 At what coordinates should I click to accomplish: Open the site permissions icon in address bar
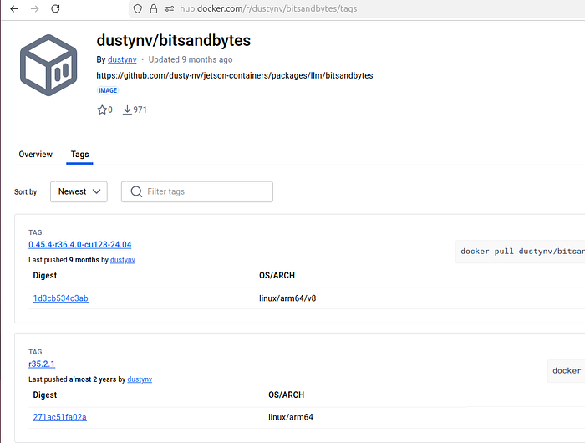pos(170,8)
